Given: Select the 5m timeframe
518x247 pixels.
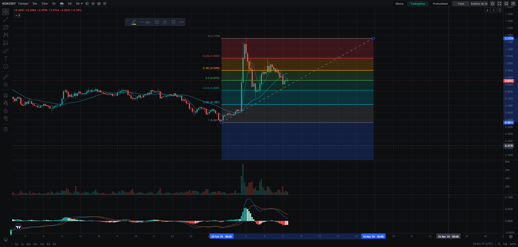Looking at the screenshot, I should [x=35, y=4].
